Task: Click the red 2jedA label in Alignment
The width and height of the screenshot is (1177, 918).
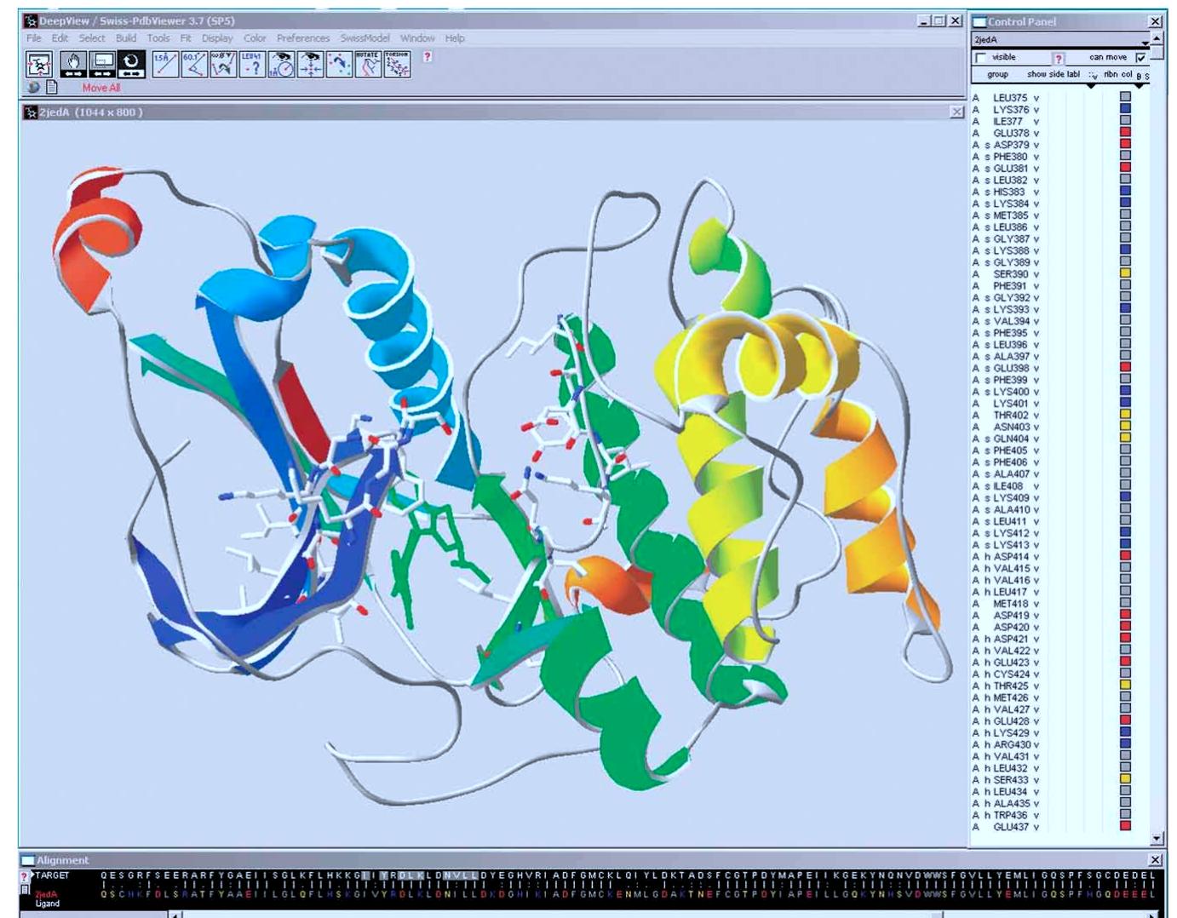Action: coord(46,894)
